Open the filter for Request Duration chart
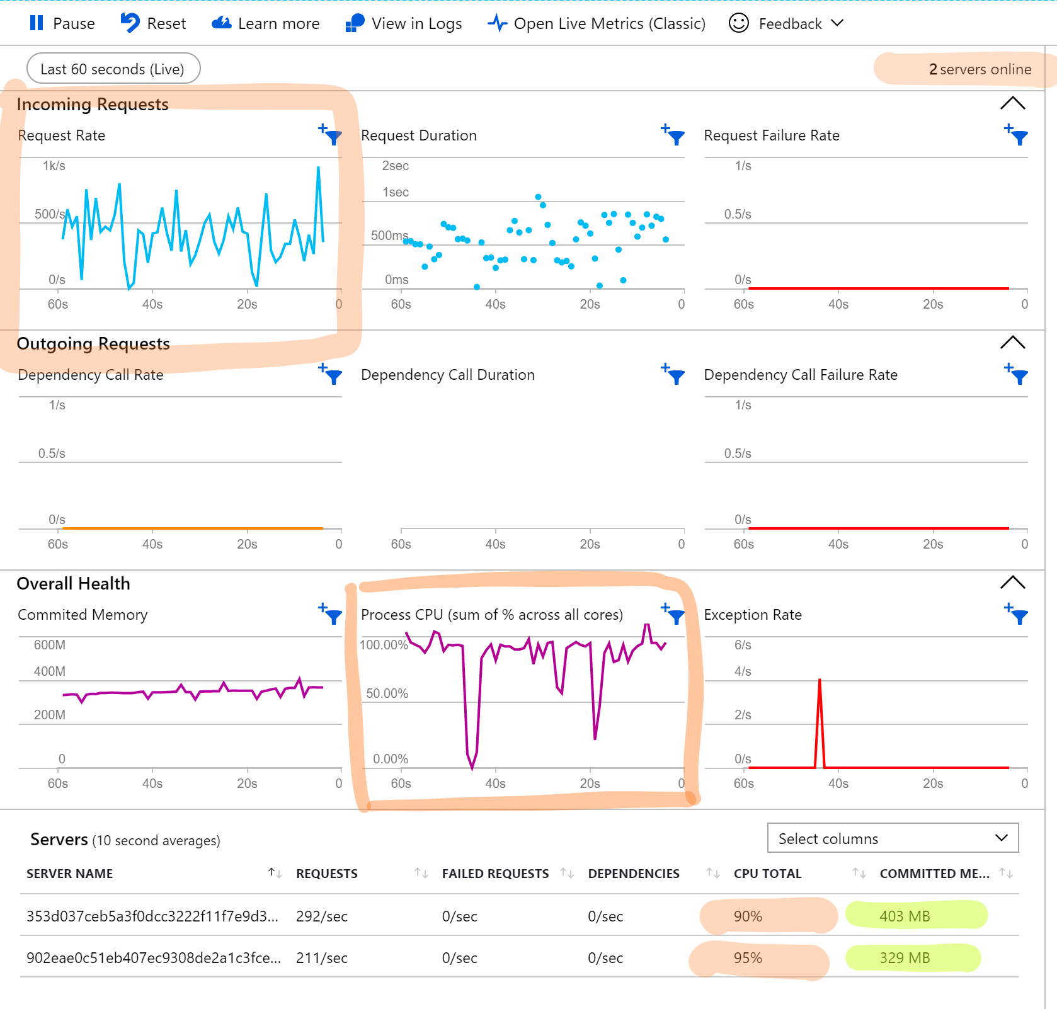Image resolution: width=1057 pixels, height=1009 pixels. [675, 136]
